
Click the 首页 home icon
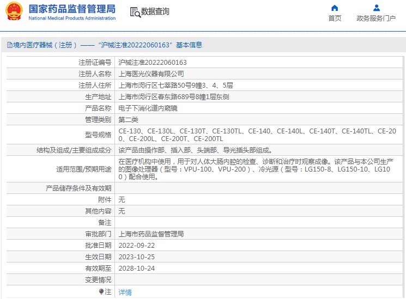[x=335, y=8]
